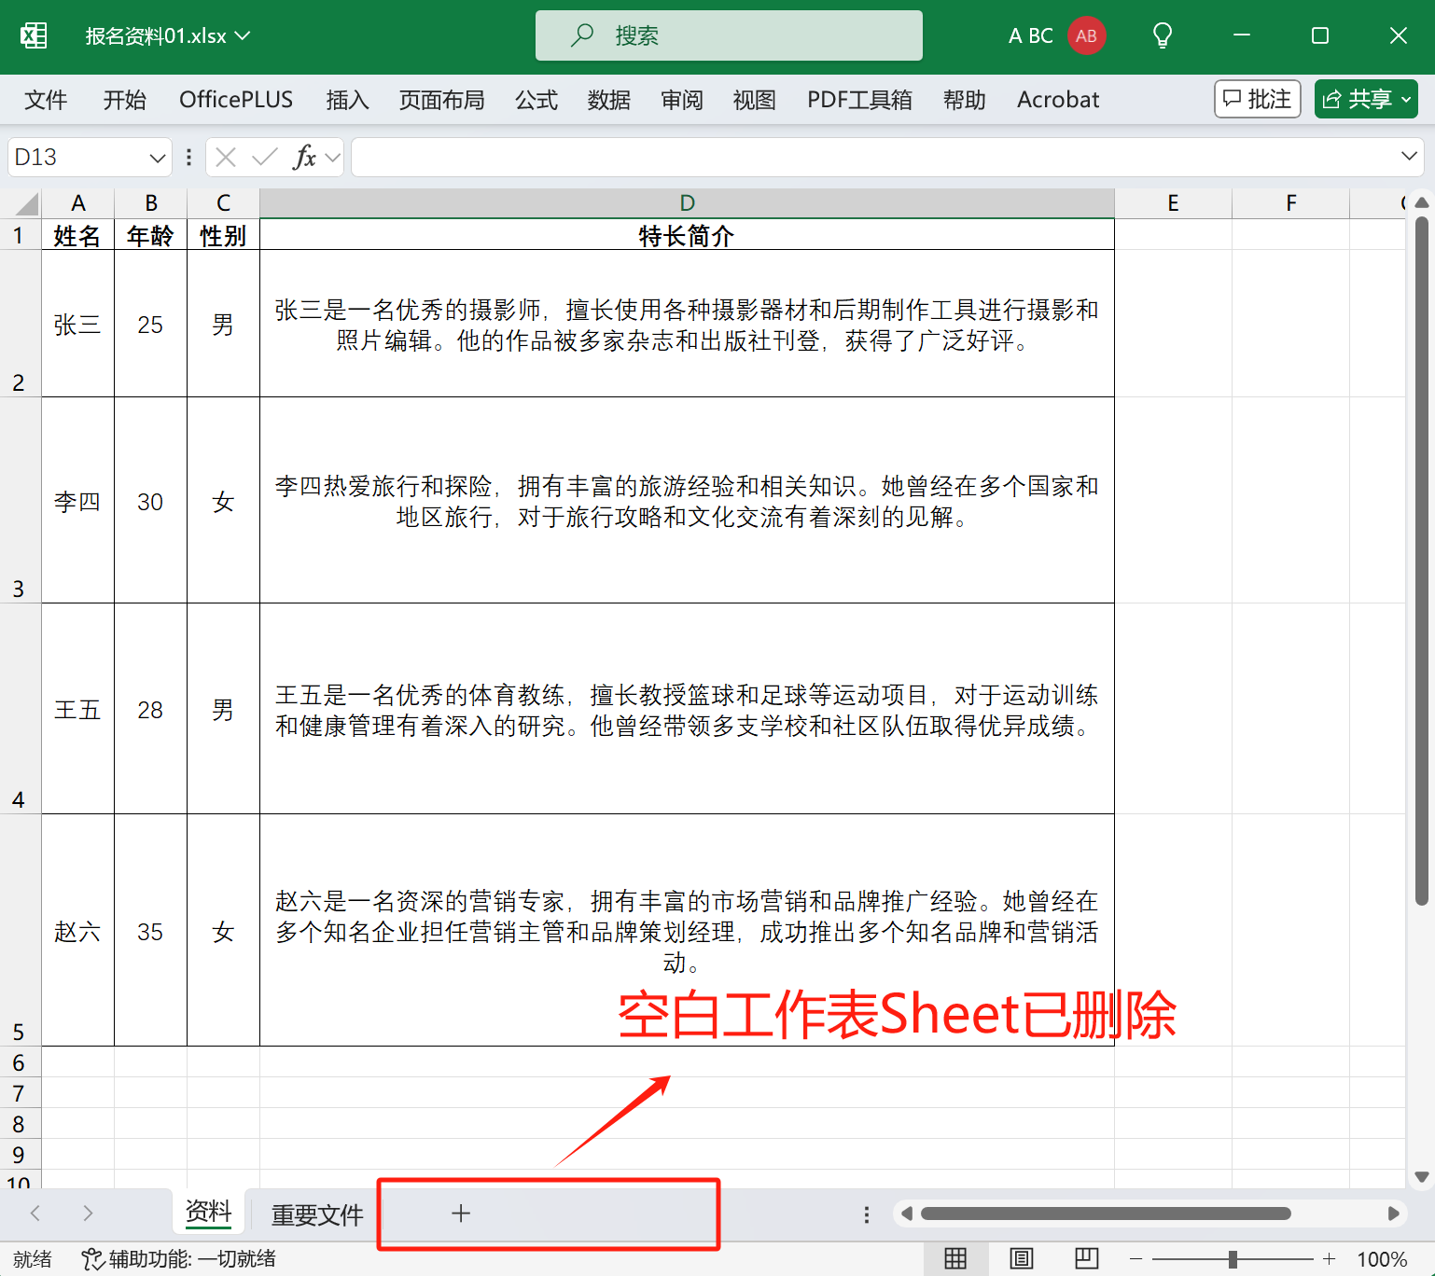Open the PDF工具箱 tab

pos(859,100)
